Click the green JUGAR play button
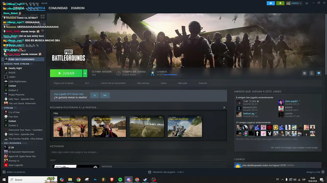 (66, 73)
